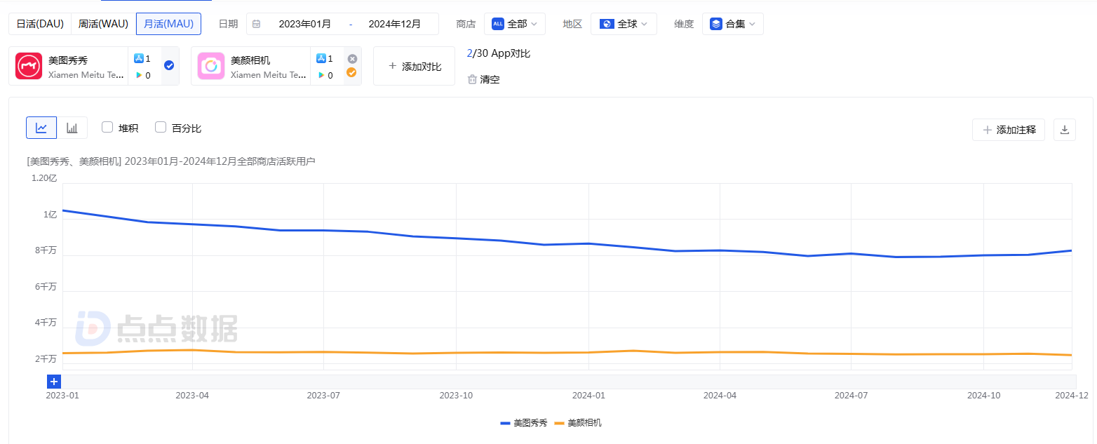Toggle the 美图秀秀 blue checkmark
The image size is (1097, 444).
tap(169, 66)
